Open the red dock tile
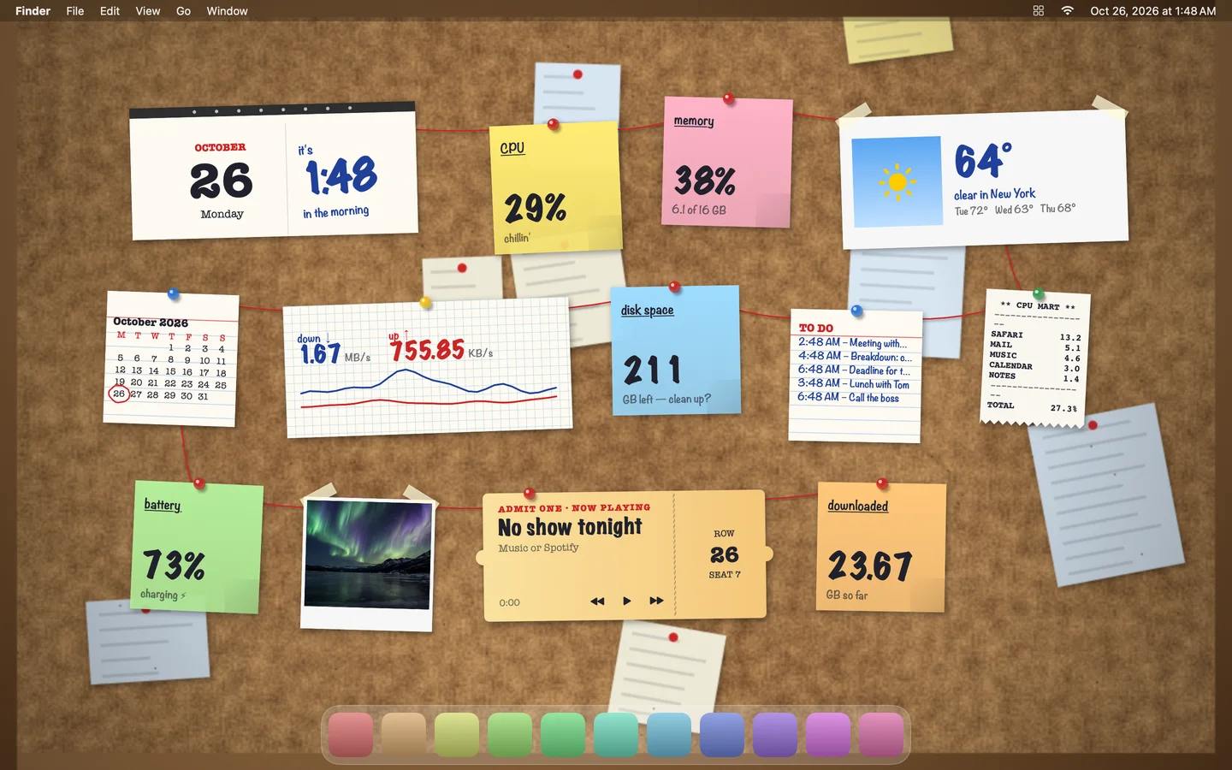The width and height of the screenshot is (1232, 770). [x=351, y=735]
